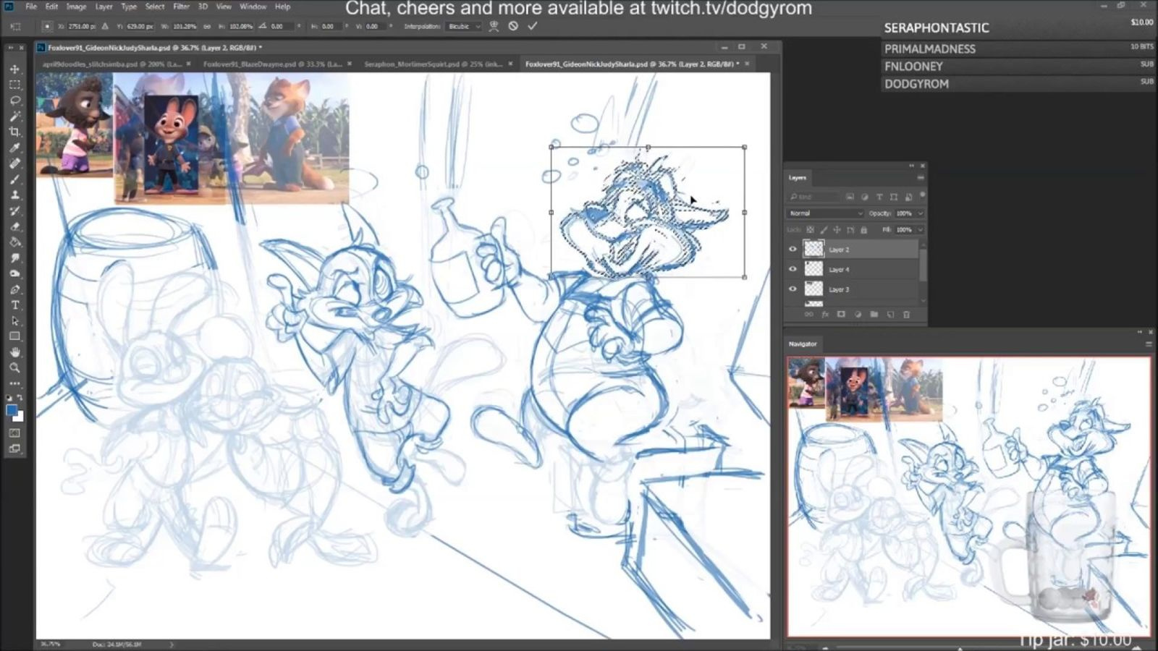The height and width of the screenshot is (651, 1158).
Task: Add a layer mask in Layers panel
Action: [841, 315]
